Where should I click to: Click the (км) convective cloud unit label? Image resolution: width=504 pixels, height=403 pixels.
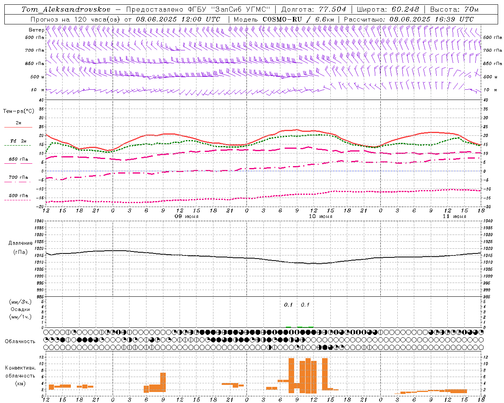click(20, 383)
